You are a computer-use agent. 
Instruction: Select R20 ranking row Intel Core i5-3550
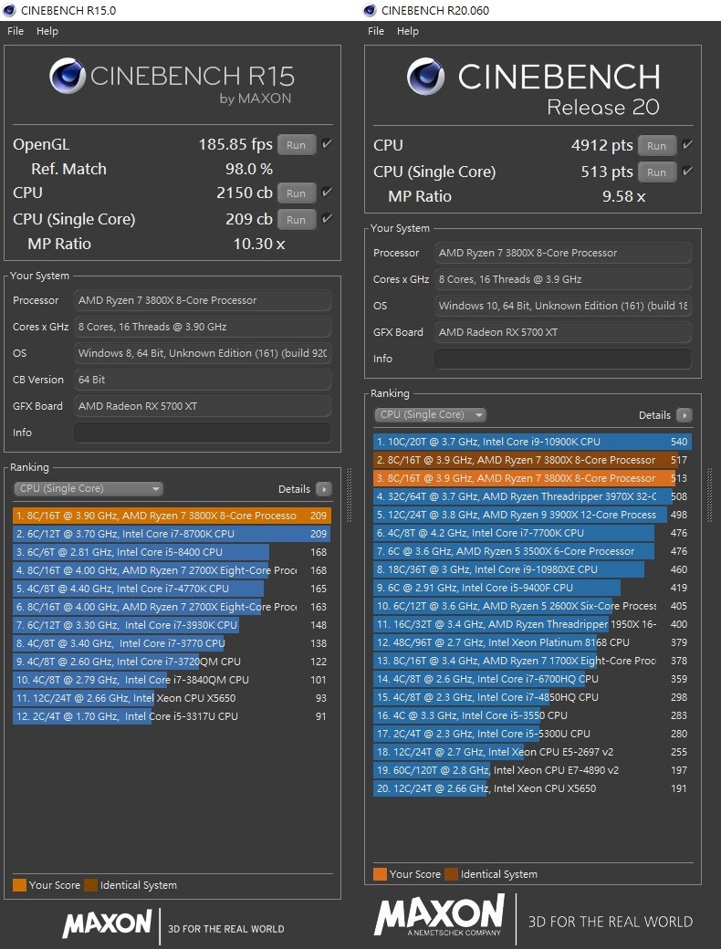coord(533,715)
